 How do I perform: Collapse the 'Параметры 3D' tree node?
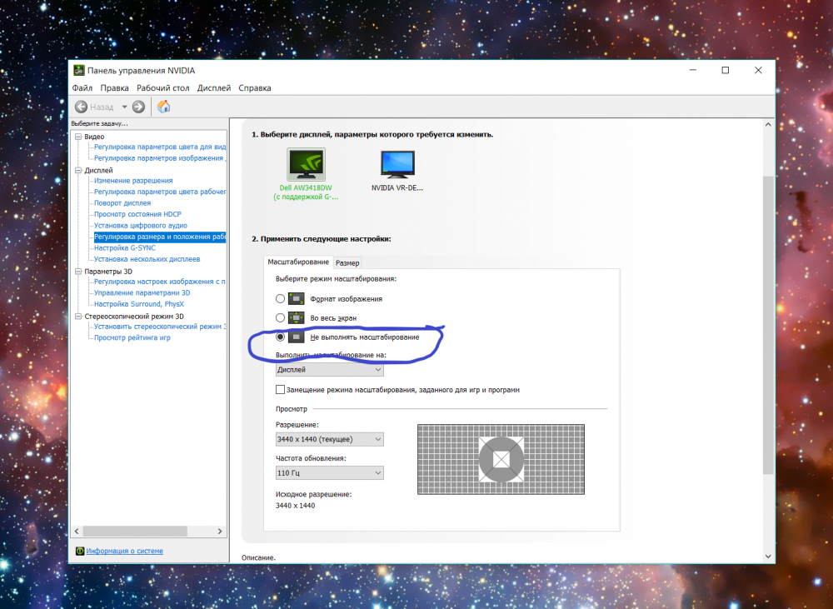pyautogui.click(x=78, y=271)
